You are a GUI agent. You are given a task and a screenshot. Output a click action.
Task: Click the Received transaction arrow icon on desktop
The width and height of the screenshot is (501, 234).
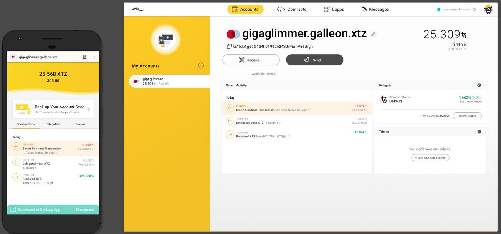[230, 134]
